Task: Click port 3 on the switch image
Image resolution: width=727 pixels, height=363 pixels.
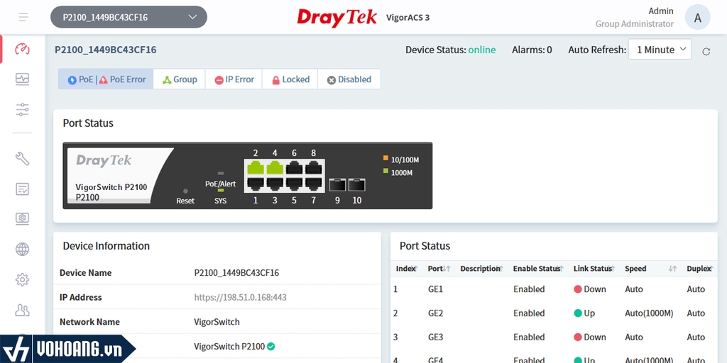Action: 275,184
